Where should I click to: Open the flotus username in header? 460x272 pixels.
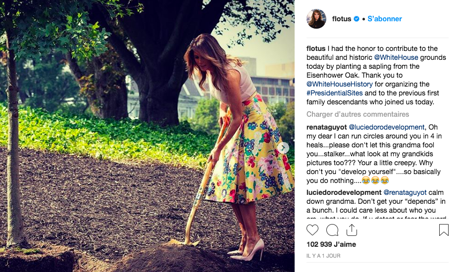pyautogui.click(x=341, y=19)
